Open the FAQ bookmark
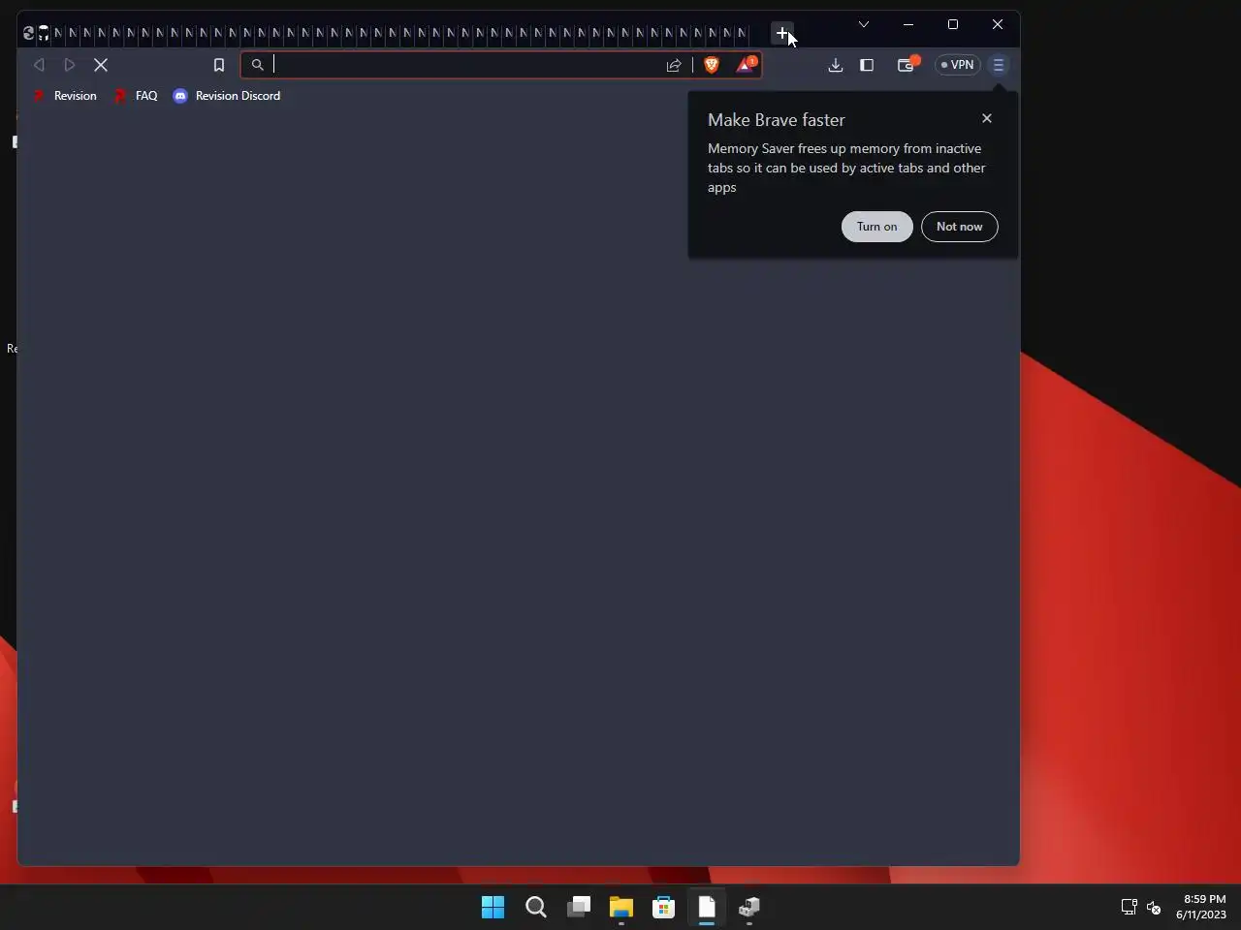Screen dimensions: 1241x930 136,96
